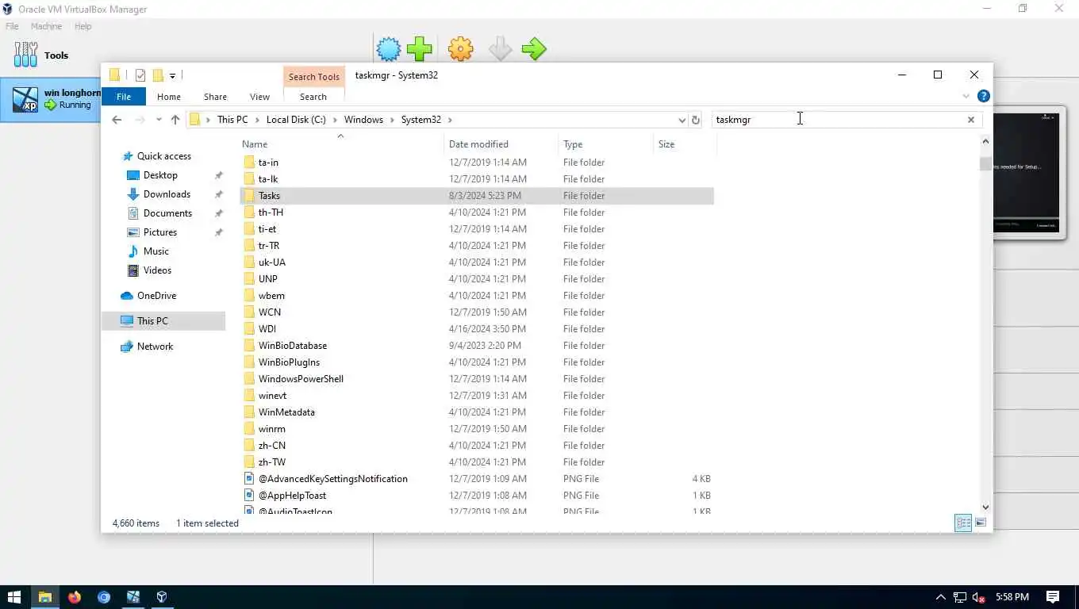Viewport: 1079px width, 609px height.
Task: Open Firefox from the taskbar
Action: 75,597
